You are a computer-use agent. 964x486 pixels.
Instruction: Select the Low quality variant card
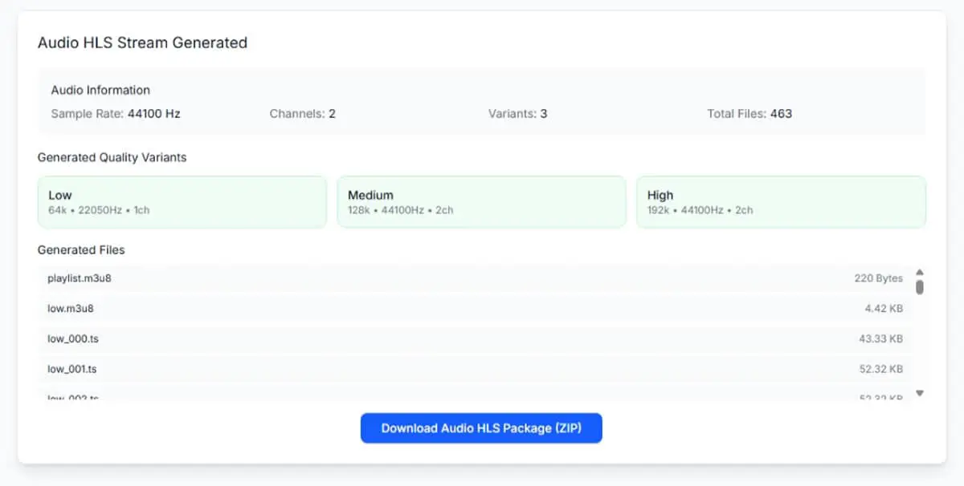182,202
